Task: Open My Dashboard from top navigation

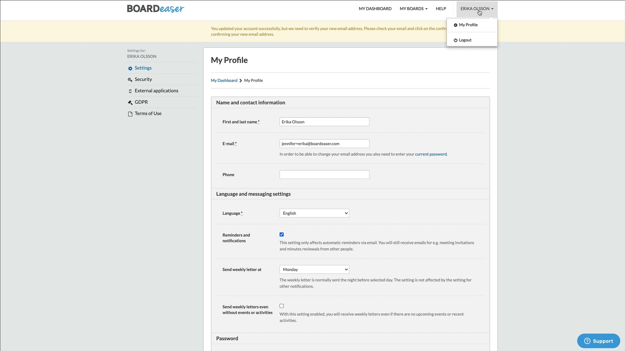Action: point(375,9)
